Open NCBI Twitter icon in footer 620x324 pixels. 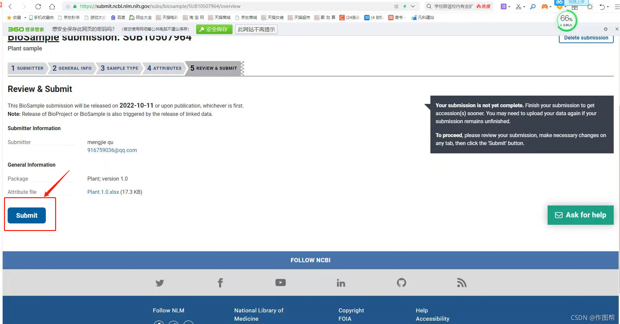click(x=160, y=283)
